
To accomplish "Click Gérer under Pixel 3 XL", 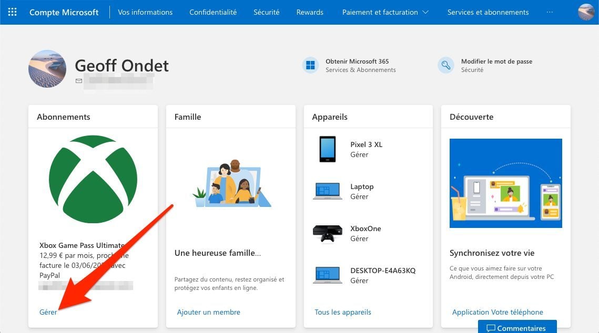I will tap(359, 154).
